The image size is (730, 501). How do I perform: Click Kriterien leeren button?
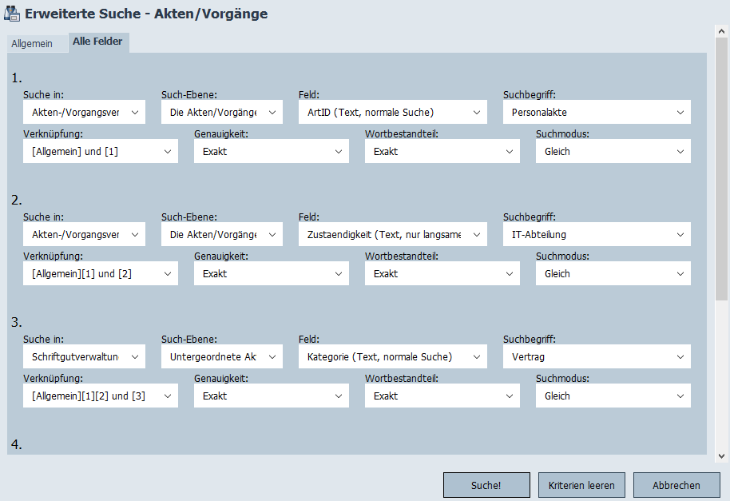(581, 485)
